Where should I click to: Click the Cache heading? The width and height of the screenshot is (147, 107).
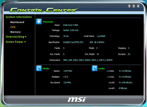tap(102, 69)
